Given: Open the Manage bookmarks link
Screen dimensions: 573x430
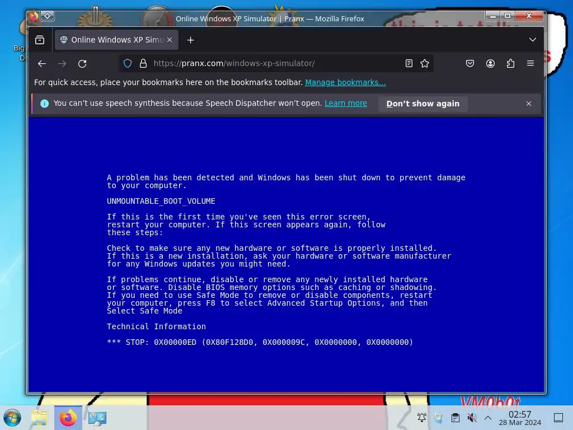Looking at the screenshot, I should (345, 82).
